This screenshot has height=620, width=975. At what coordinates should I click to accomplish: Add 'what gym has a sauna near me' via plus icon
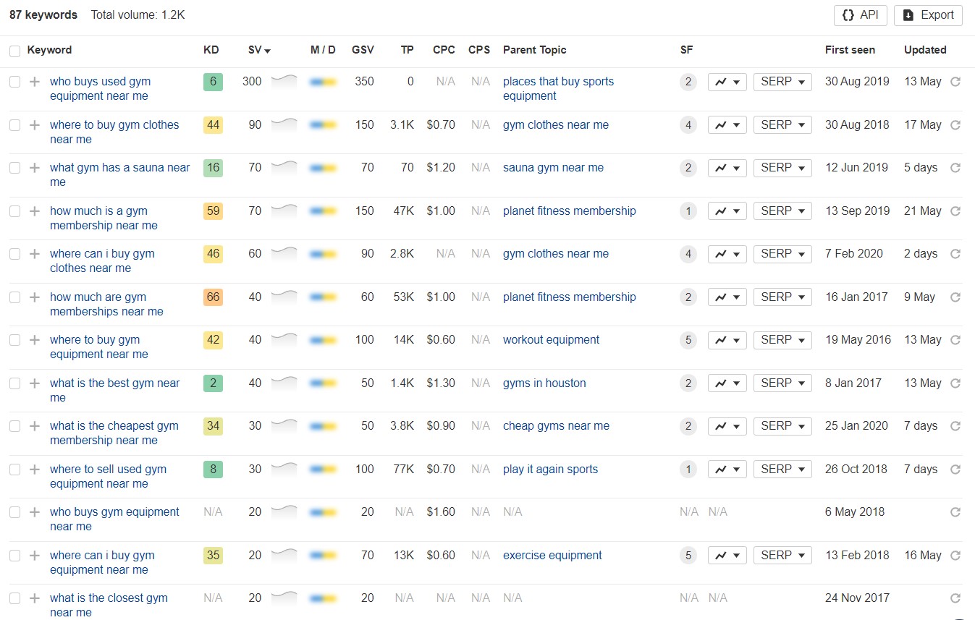34,168
